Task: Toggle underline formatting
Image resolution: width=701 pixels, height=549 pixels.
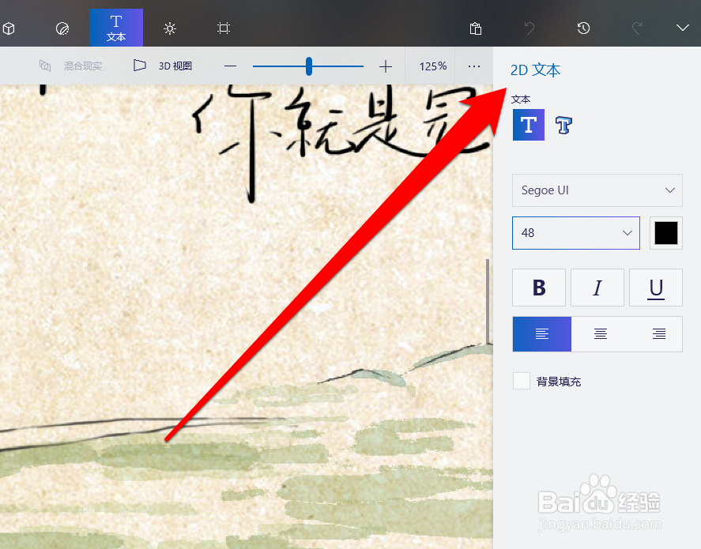Action: coord(656,288)
